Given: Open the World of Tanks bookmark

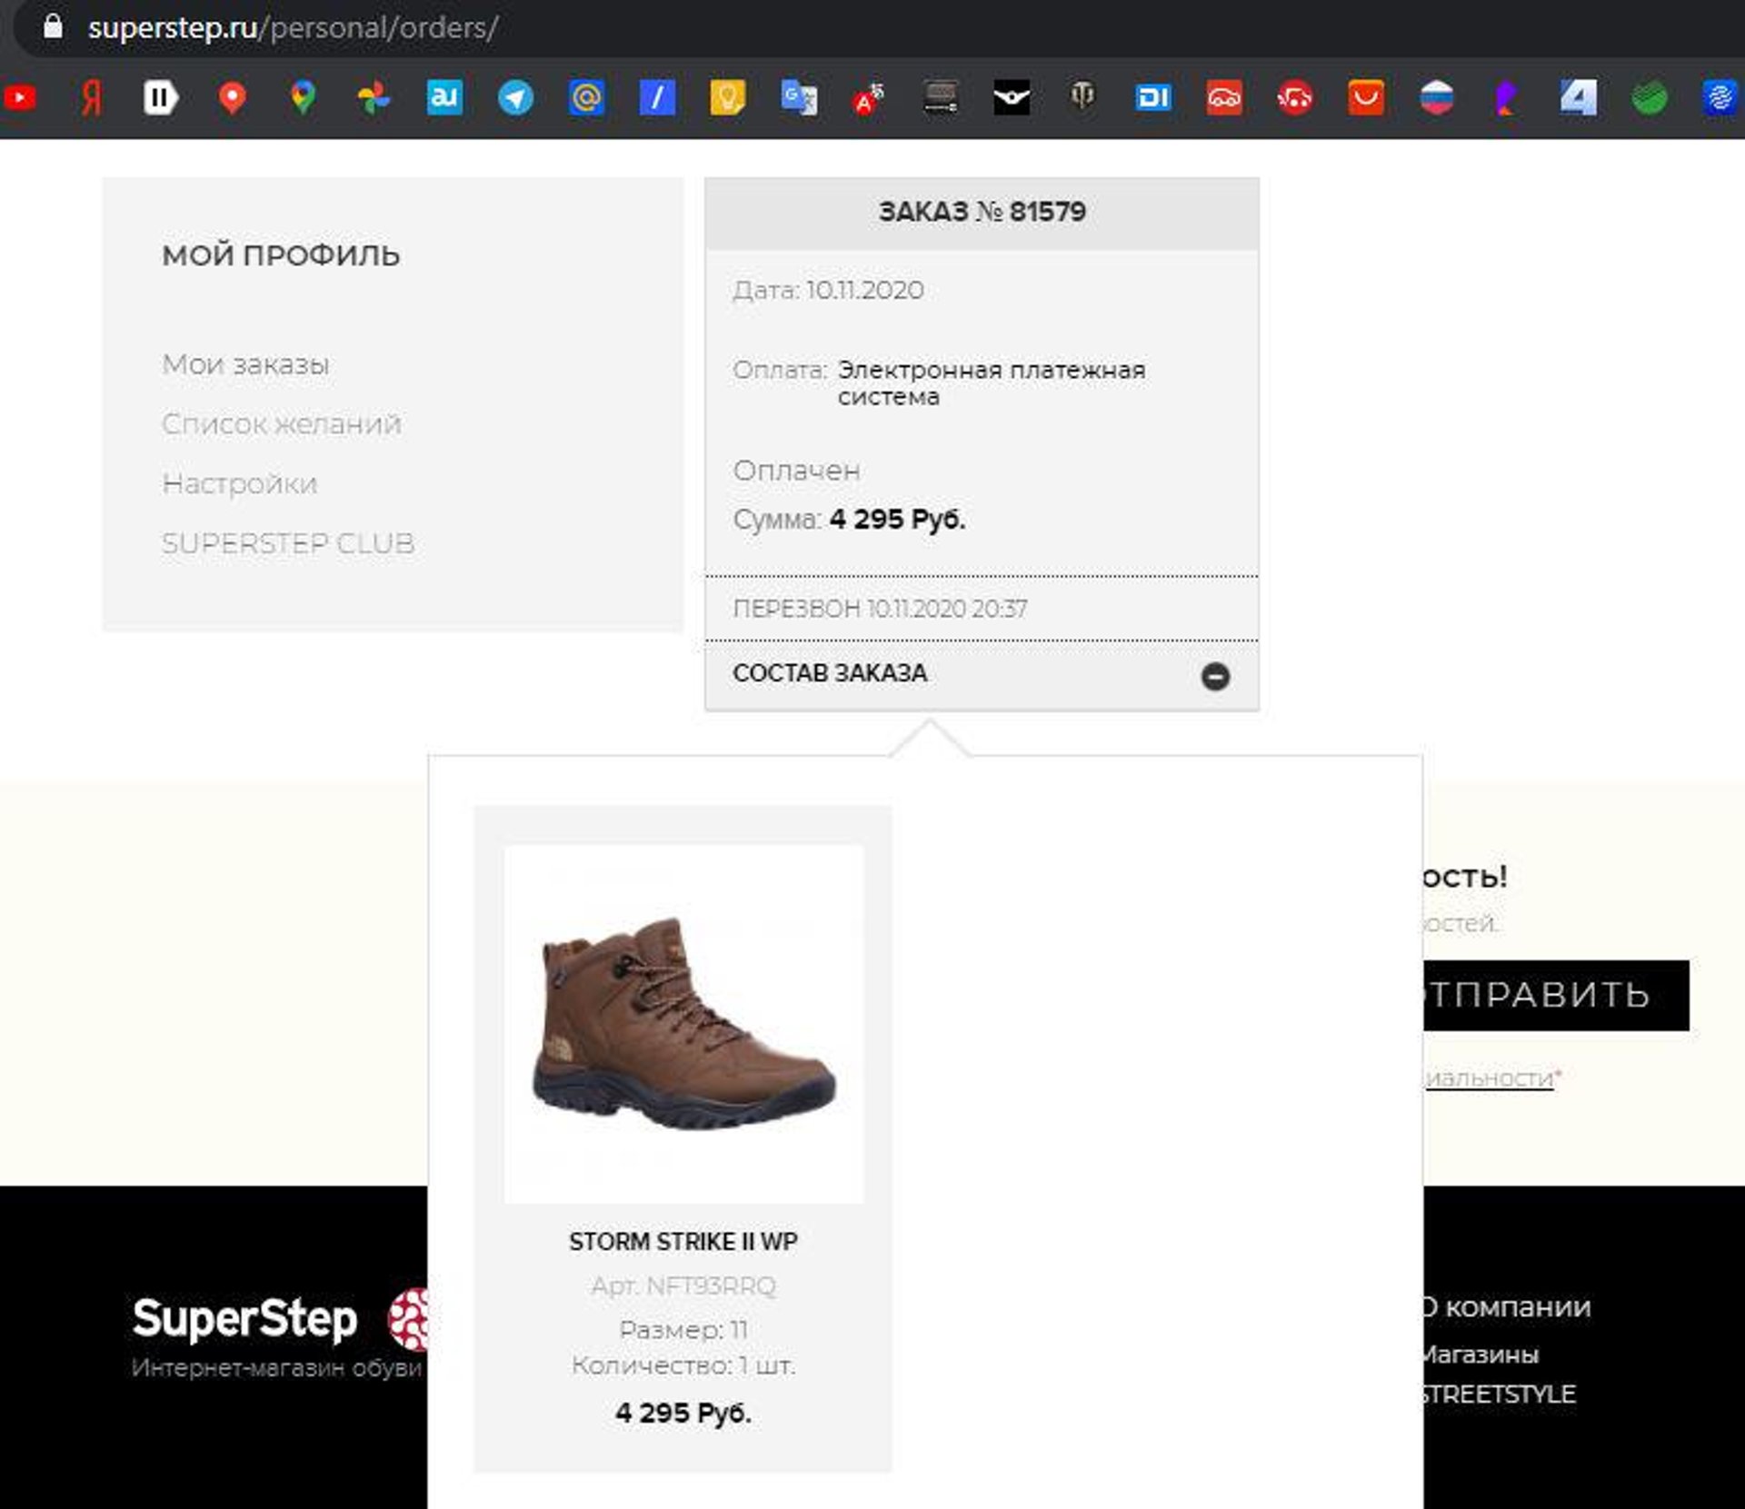Looking at the screenshot, I should [1082, 95].
